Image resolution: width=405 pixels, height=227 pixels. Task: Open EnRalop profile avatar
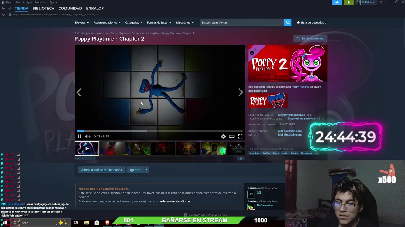tap(358, 2)
